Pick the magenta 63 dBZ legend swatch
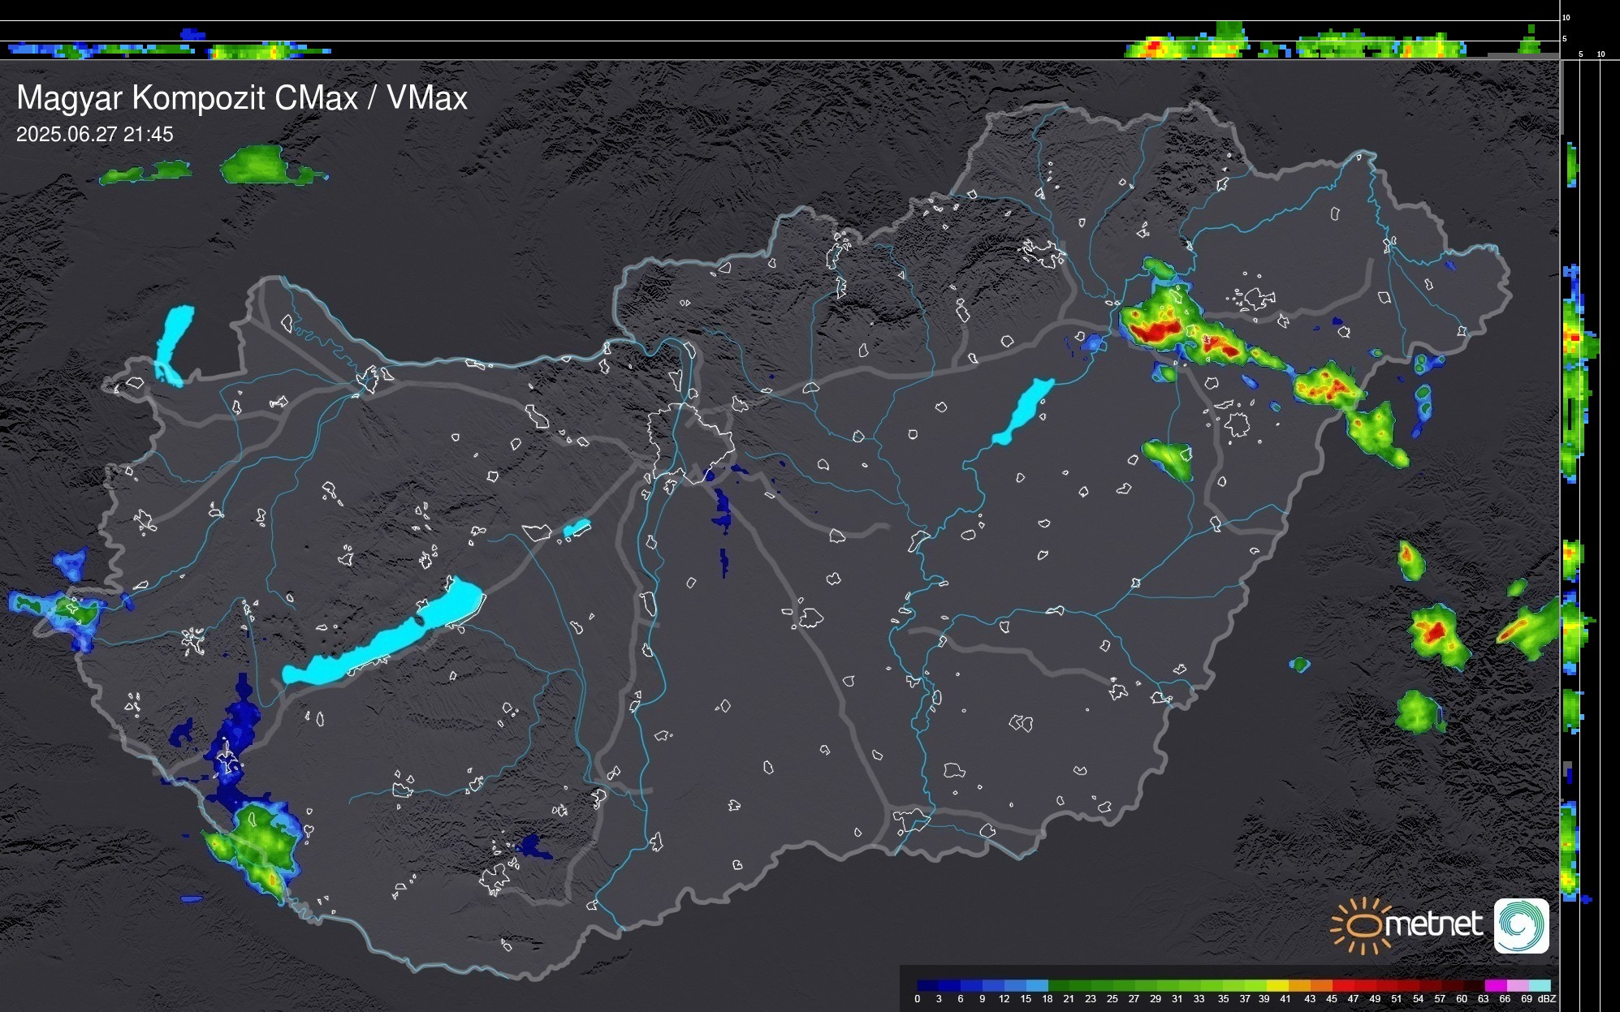This screenshot has height=1012, width=1620. coord(1495,985)
